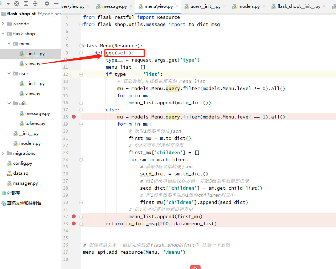Click the Collapse All icon in project toolbar
The height and width of the screenshot is (269, 336).
(35, 4)
